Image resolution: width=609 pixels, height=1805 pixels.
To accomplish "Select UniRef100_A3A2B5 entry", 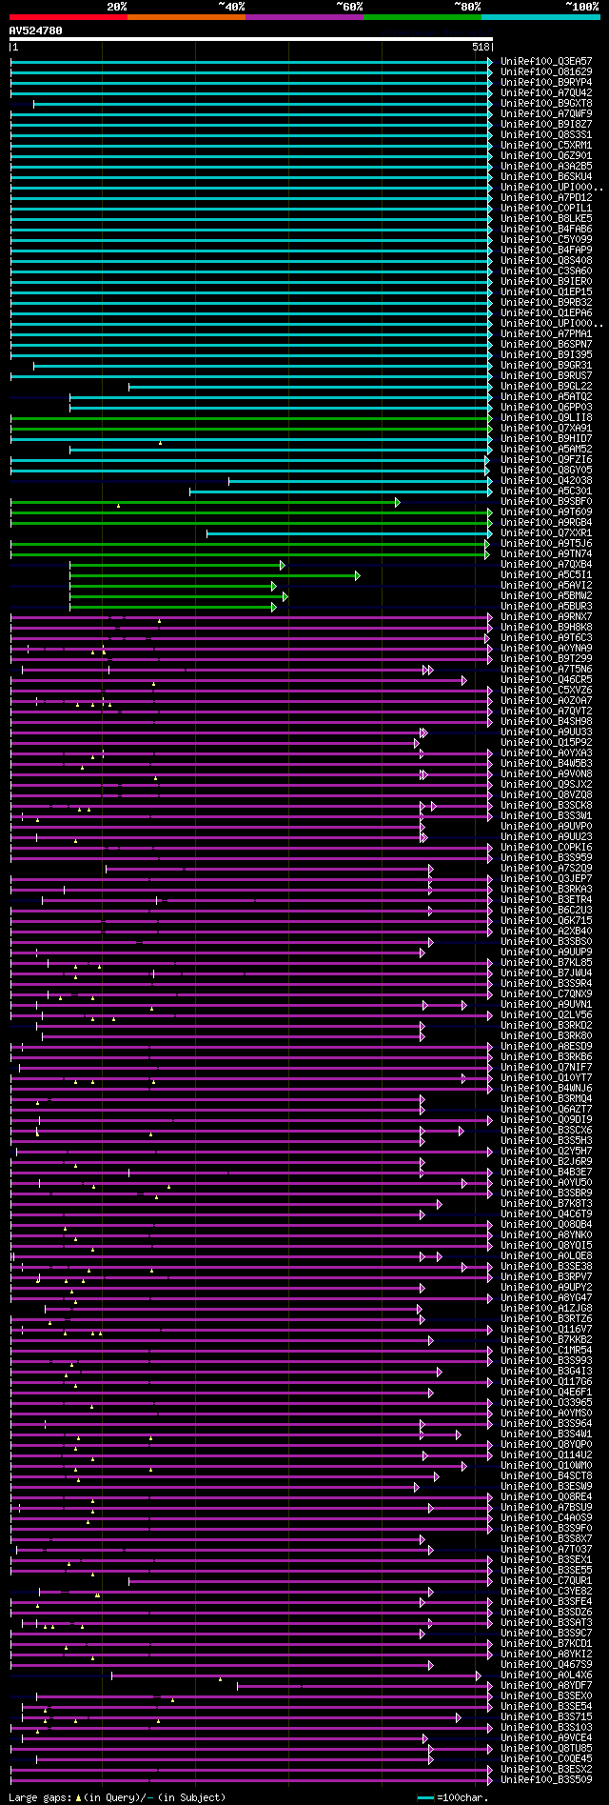I will (x=546, y=167).
